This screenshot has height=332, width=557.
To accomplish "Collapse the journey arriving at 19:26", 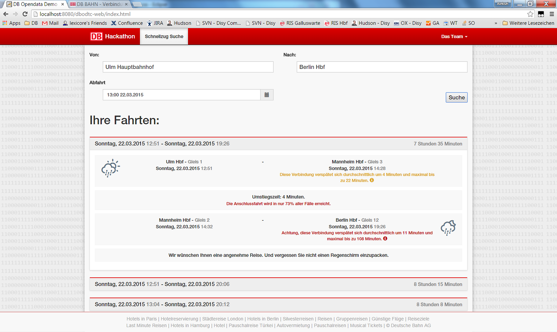I will [278, 143].
